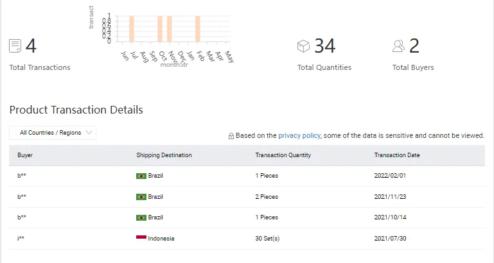The image size is (494, 263).
Task: Click the Buyer column header
Action: [25, 155]
